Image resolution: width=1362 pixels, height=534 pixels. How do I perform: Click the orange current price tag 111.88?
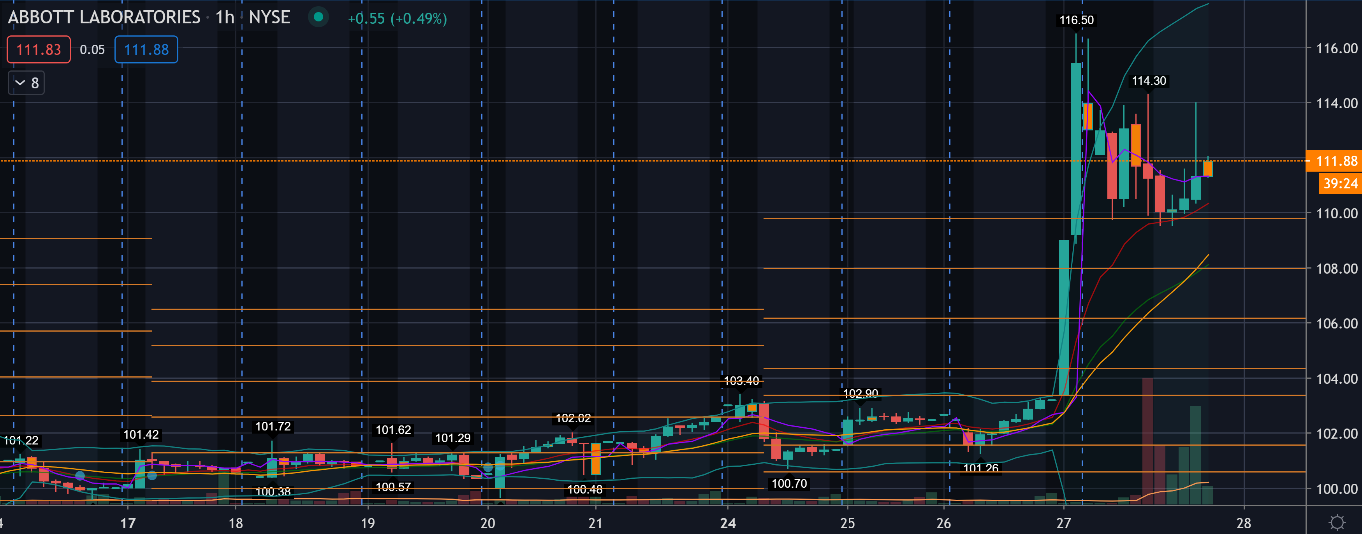click(x=1334, y=161)
